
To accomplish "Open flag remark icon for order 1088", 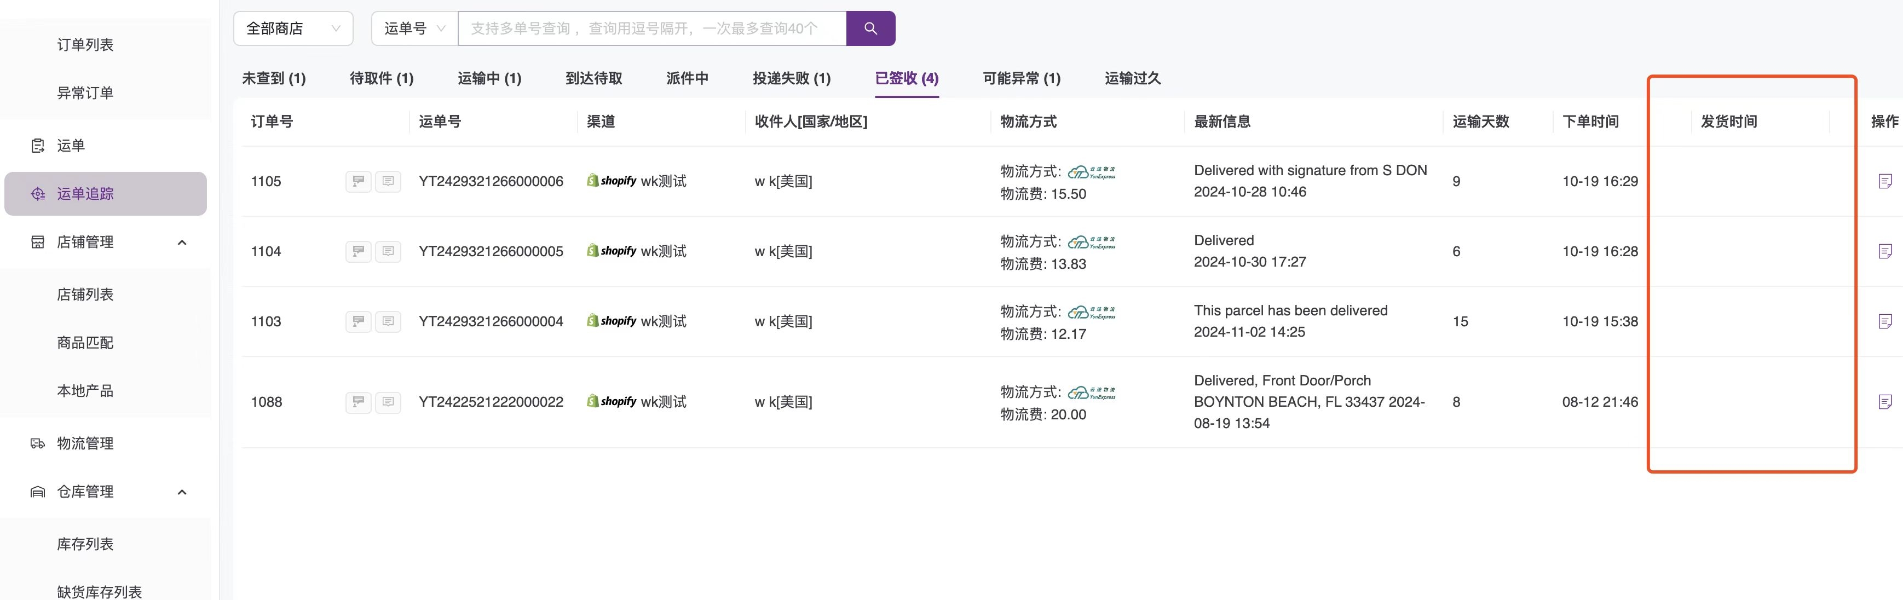I will click(x=358, y=402).
